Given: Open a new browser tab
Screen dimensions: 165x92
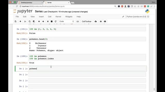Looking at the screenshot, I should click(x=73, y=3).
